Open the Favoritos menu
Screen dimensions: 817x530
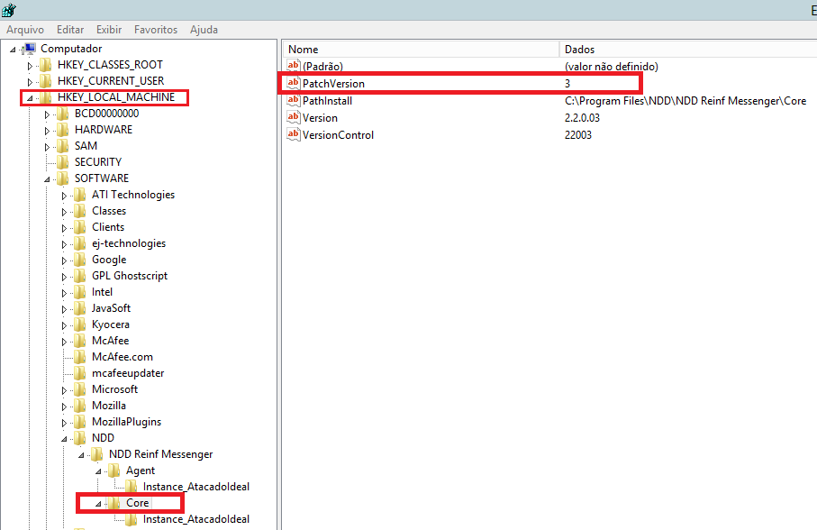[156, 30]
